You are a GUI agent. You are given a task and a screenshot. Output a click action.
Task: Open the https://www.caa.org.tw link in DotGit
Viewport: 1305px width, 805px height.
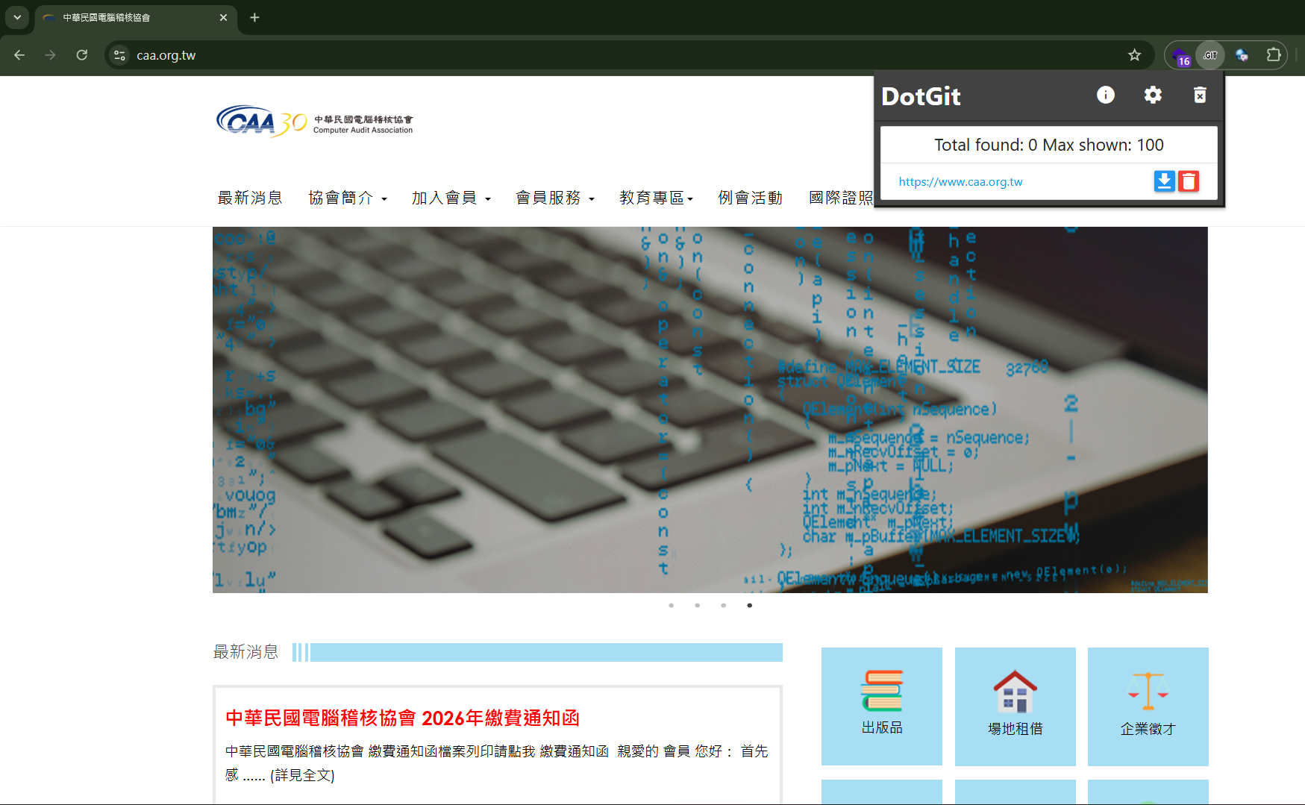[960, 182]
